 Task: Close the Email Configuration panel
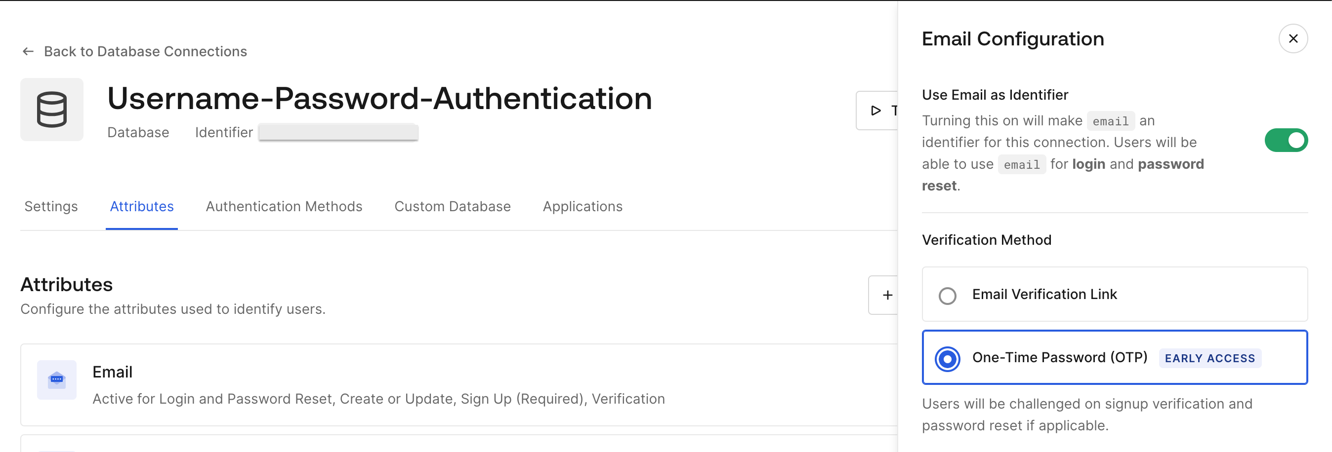pos(1293,38)
